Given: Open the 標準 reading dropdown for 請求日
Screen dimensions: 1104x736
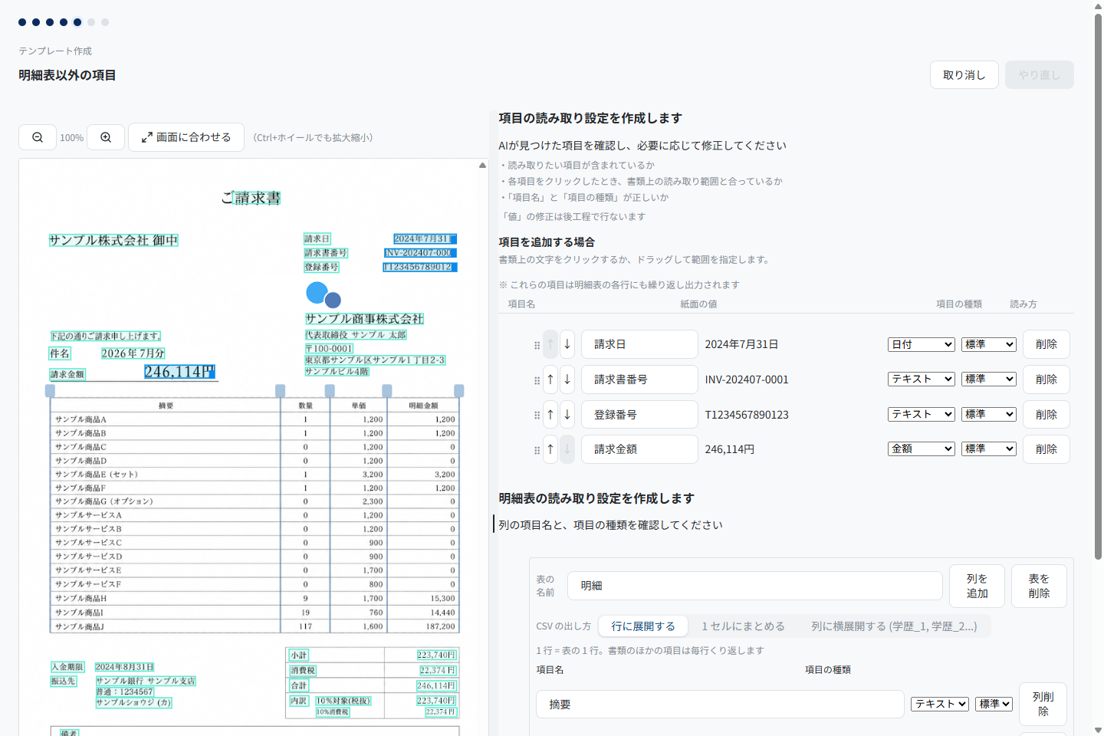Looking at the screenshot, I should click(989, 344).
